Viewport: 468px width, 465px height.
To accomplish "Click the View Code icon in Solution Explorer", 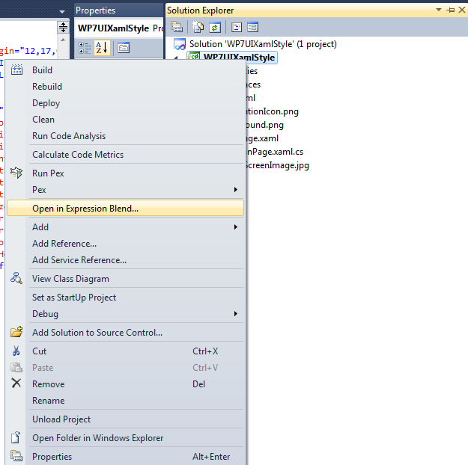I will [x=237, y=27].
